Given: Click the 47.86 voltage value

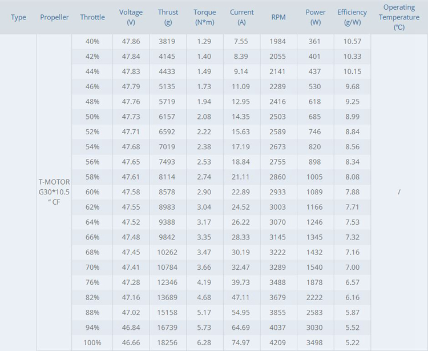Looking at the screenshot, I should [131, 42].
